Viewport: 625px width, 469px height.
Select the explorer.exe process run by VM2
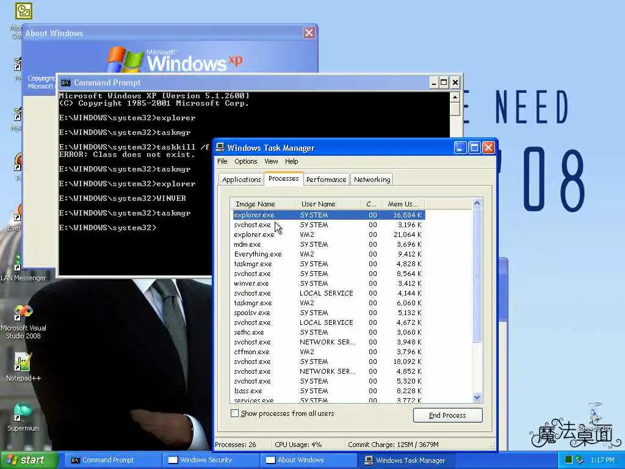(x=328, y=234)
